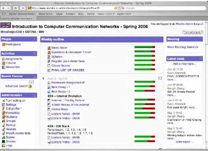Click the add bookmark plus button
This screenshot has height=151, width=208.
pos(23,8)
